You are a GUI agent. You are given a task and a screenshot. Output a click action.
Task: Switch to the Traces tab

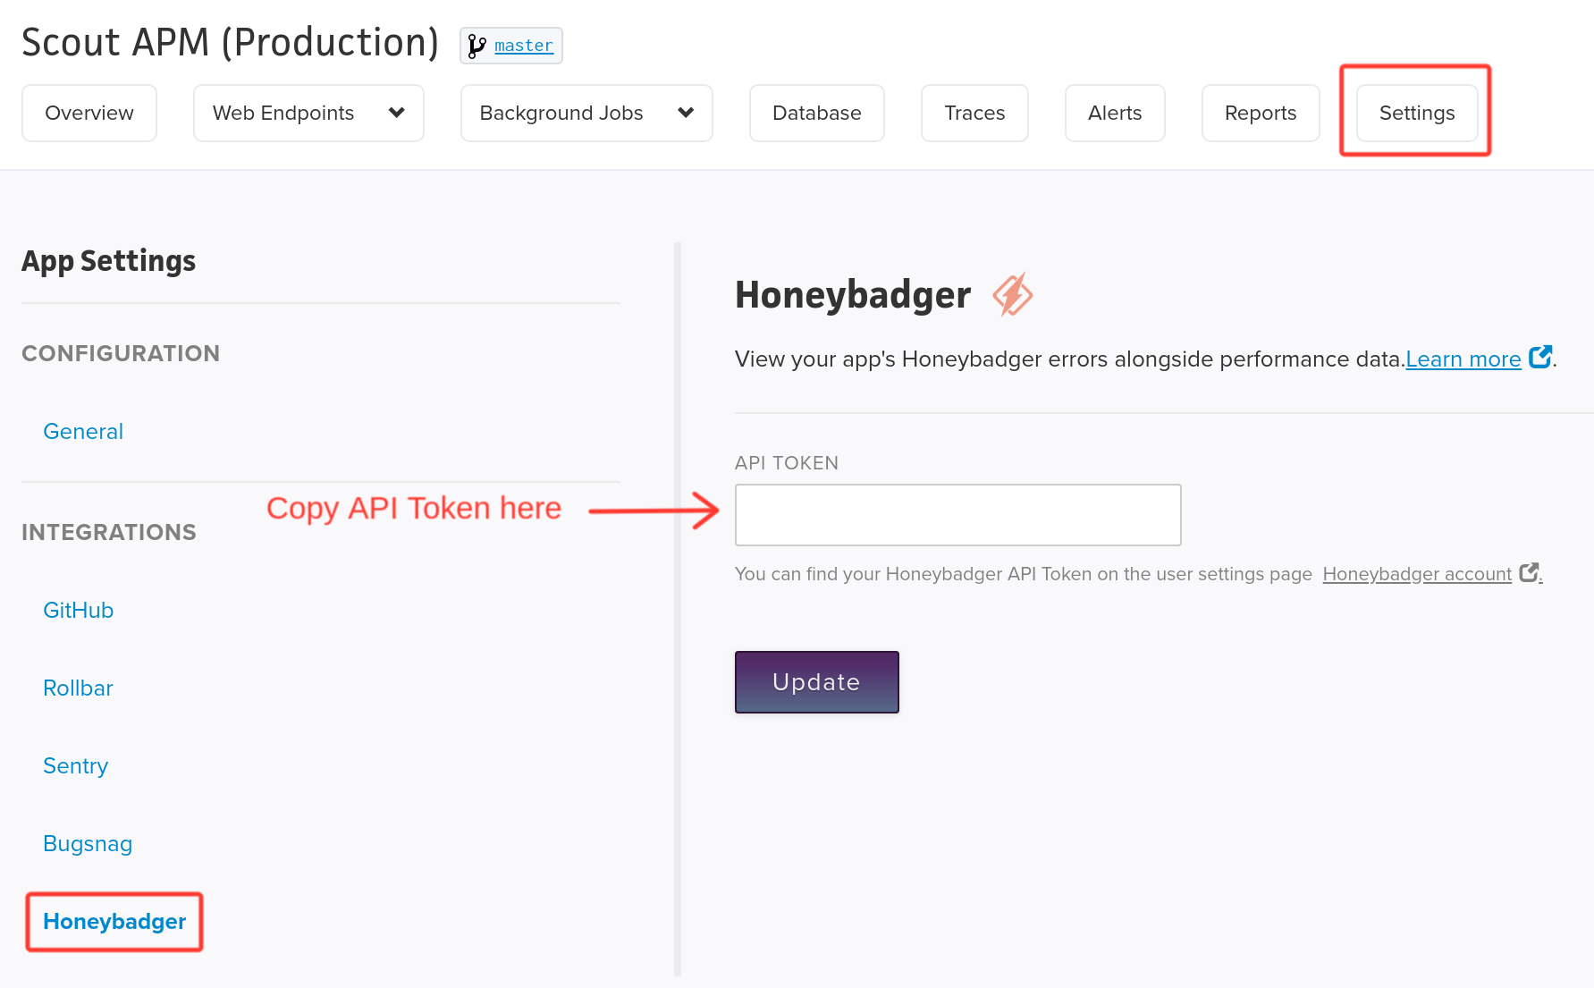974,113
